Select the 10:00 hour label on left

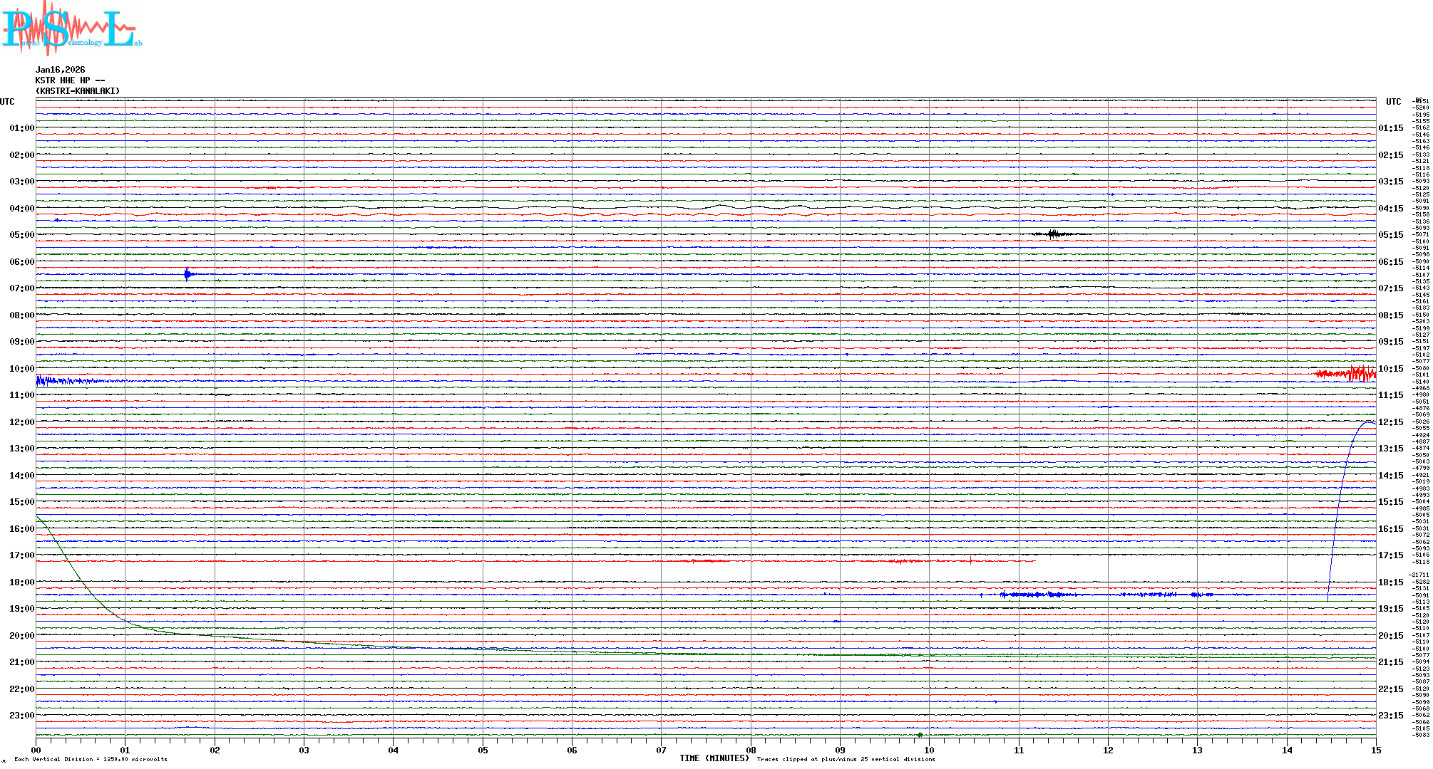coord(21,369)
